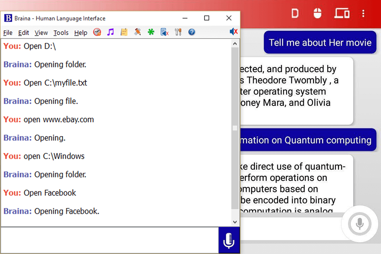Click the devices icon in red header
Viewport: 381px width, 254px height.
342,13
